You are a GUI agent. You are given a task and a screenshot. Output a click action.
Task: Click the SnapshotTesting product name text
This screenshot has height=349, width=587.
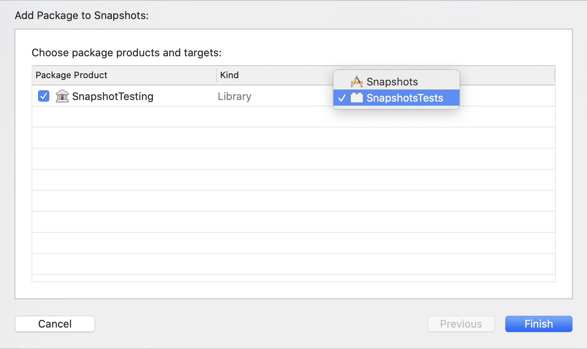coord(112,96)
